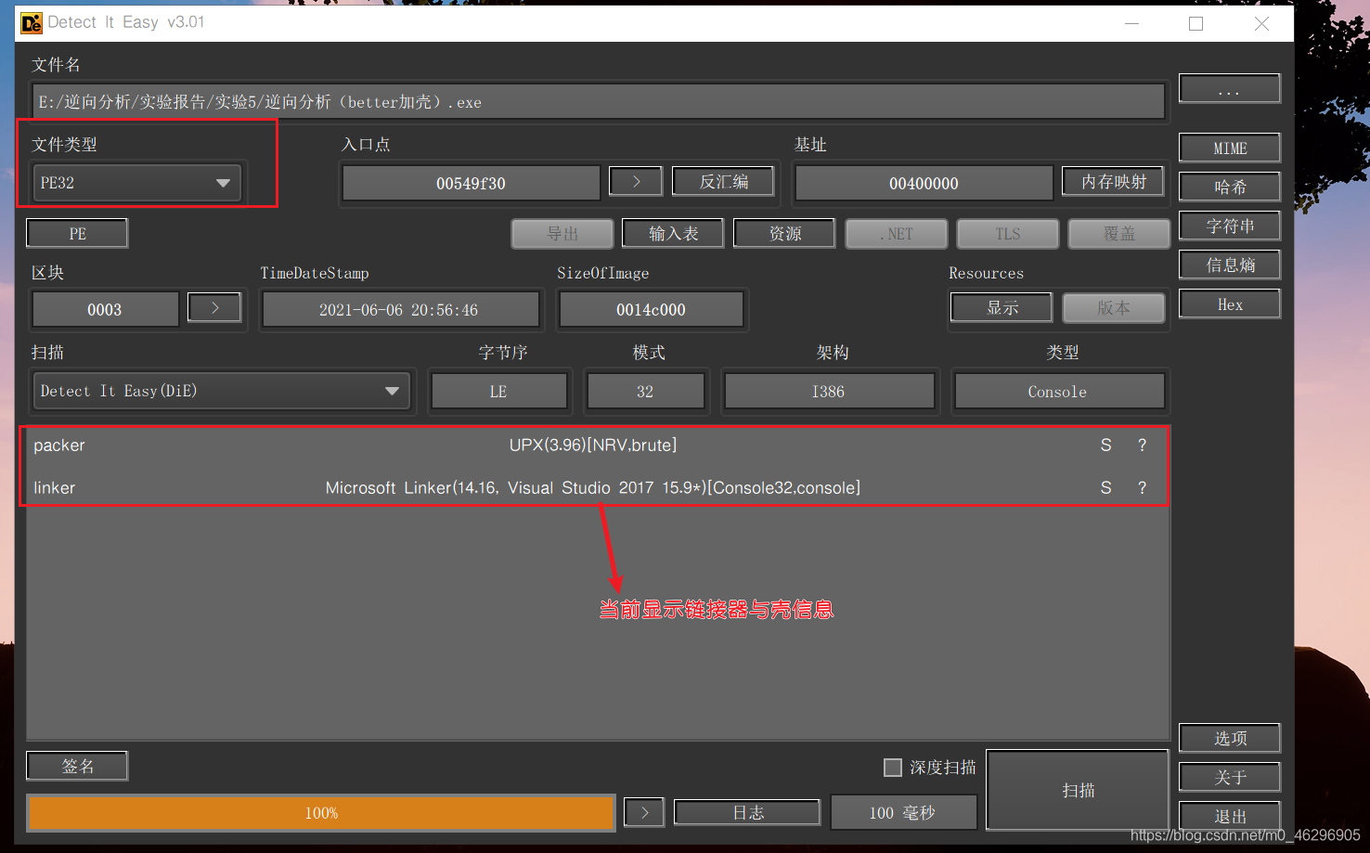This screenshot has width=1370, height=853.
Task: Open the 资源 resources view
Action: [784, 234]
